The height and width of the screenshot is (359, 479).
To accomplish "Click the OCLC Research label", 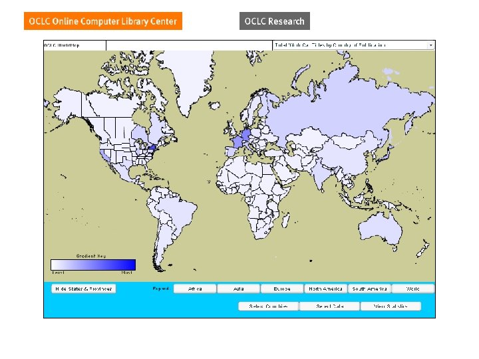I will point(275,21).
